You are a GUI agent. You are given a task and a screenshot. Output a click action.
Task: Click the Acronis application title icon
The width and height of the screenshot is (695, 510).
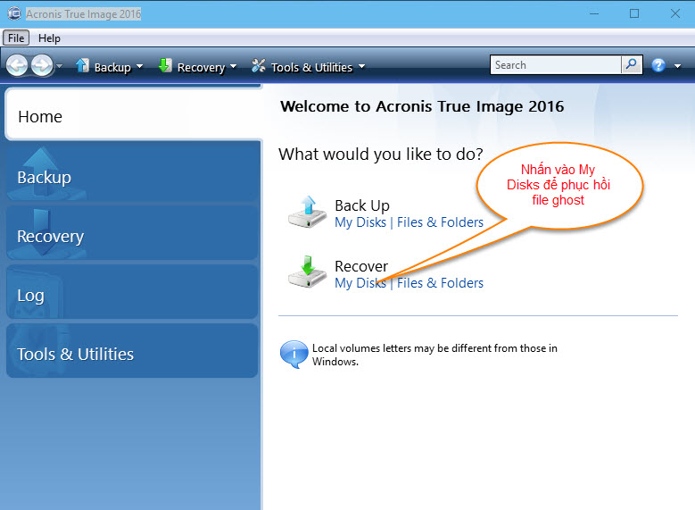(x=14, y=13)
